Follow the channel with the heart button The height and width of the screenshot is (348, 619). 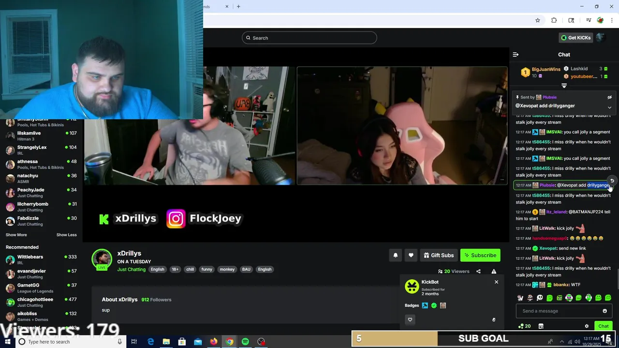click(411, 255)
